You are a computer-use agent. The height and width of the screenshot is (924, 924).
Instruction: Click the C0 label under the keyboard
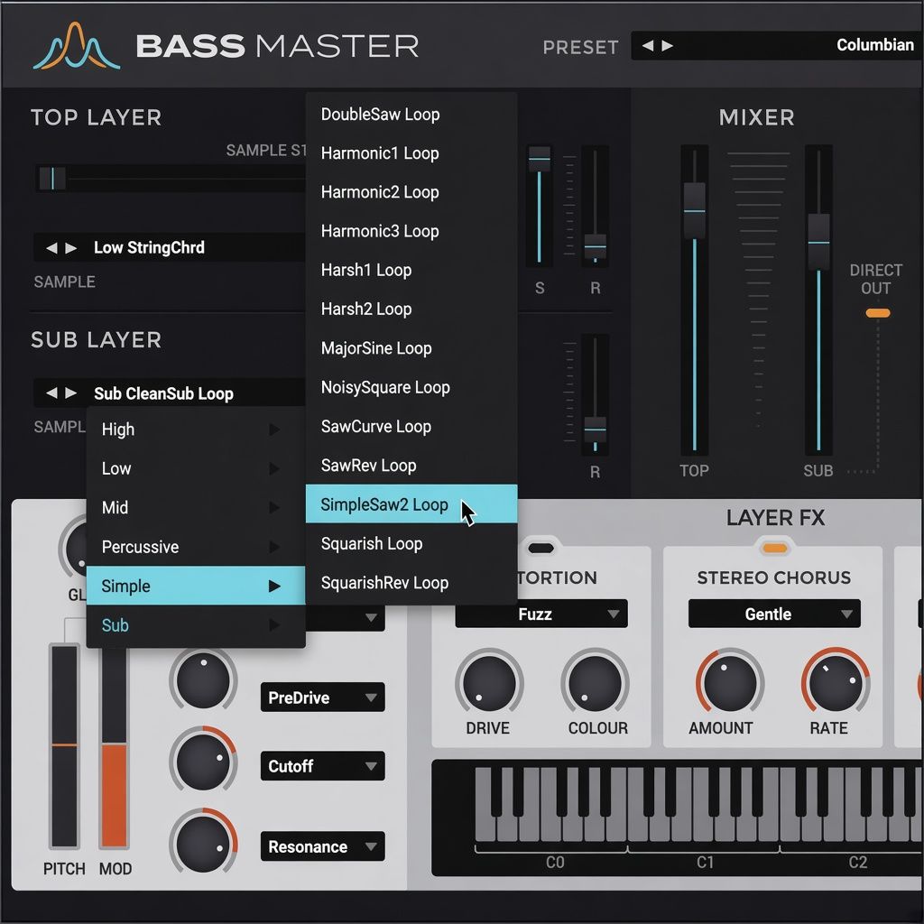click(555, 862)
